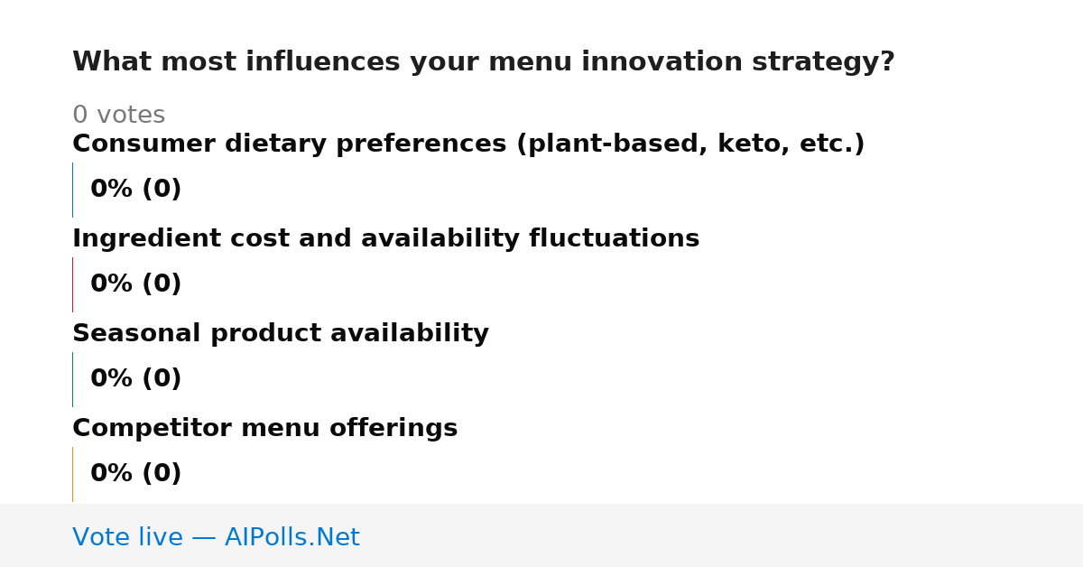Viewport: 1083px width, 567px height.
Task: Click the red result bar for ingredient cost
Action: 72,284
